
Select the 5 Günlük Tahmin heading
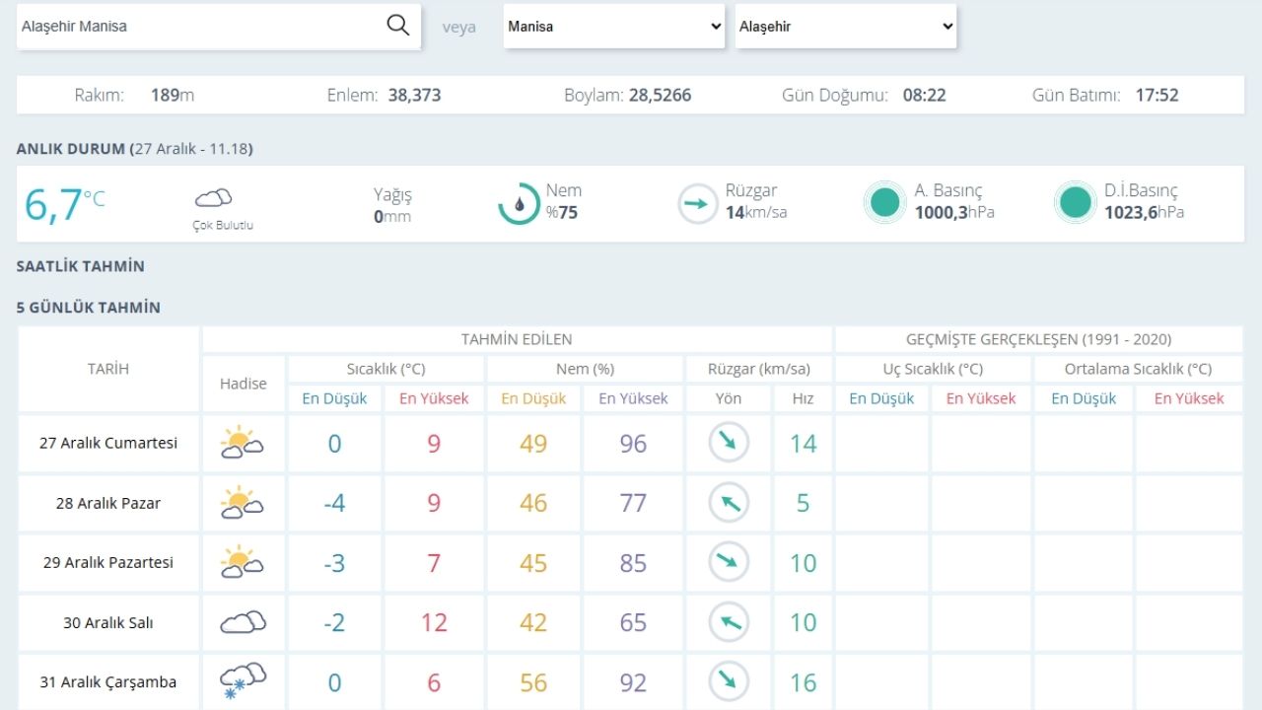point(89,308)
